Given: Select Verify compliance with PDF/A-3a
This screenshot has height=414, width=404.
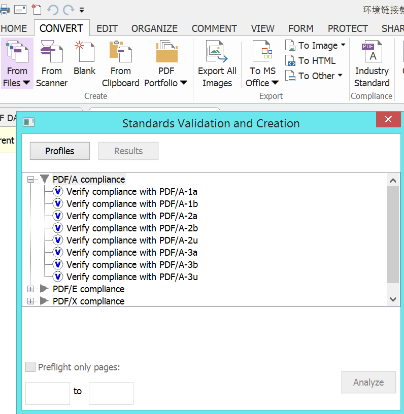Looking at the screenshot, I should [x=132, y=253].
